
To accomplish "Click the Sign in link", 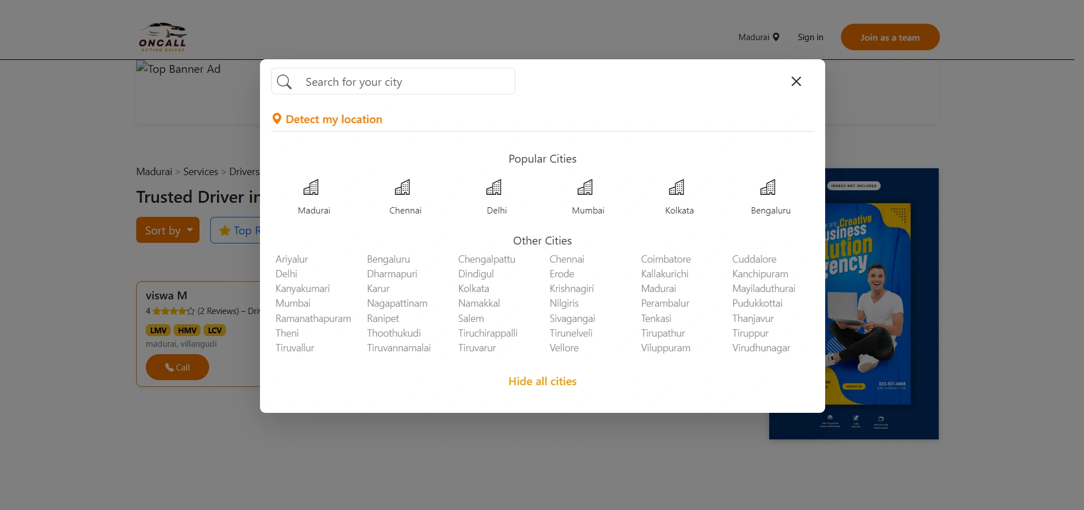I will [x=810, y=37].
